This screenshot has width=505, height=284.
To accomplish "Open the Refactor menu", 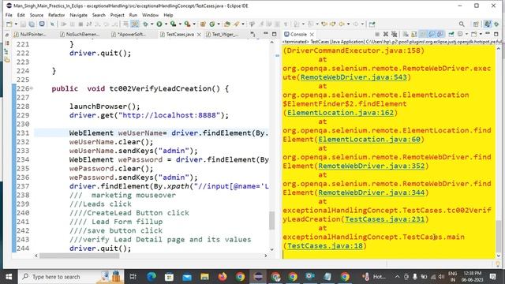I will pos(56,15).
